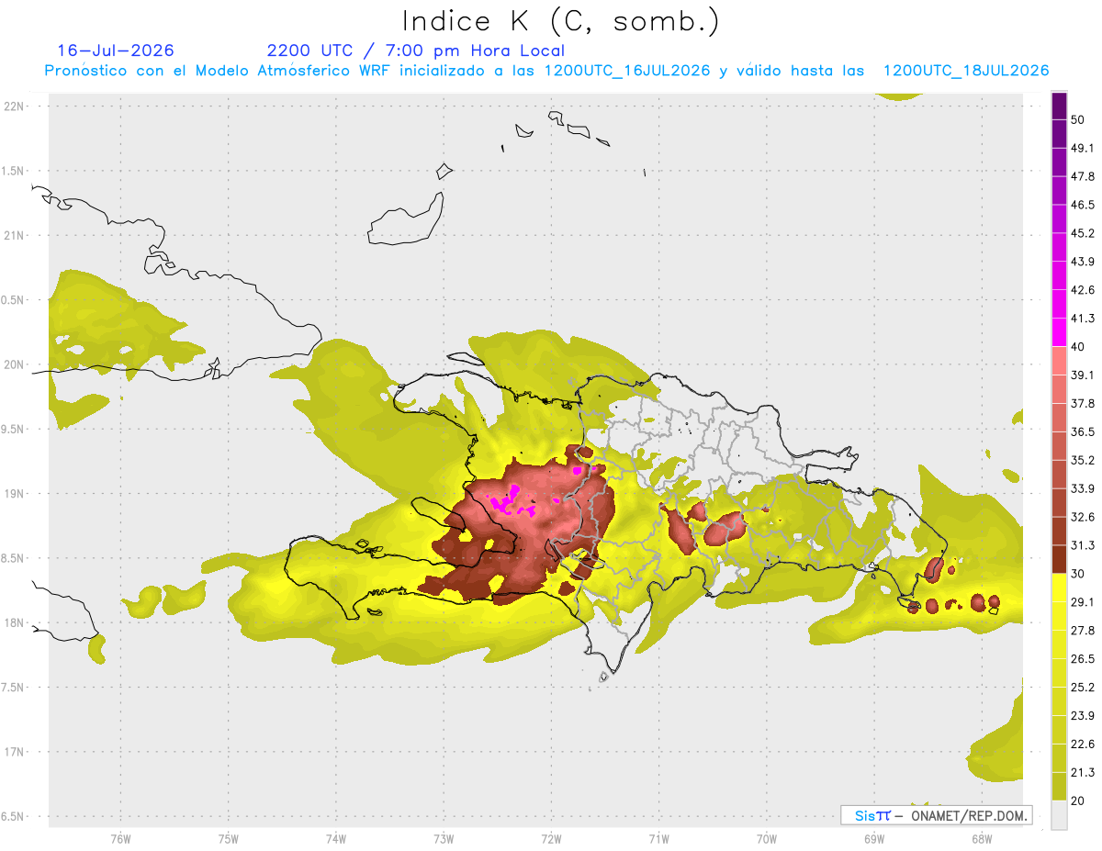
Task: Click the initialization time '1200UTC_16JUL2026'
Action: coord(627,71)
